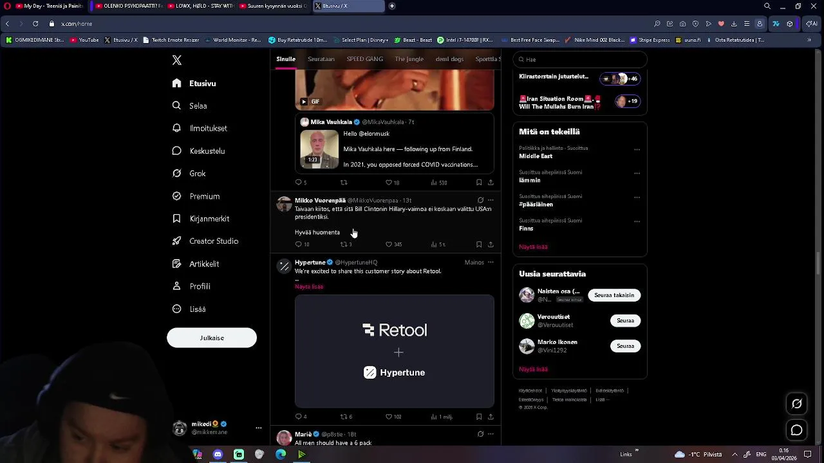The image size is (824, 463).
Task: Open more options on Hypertune ad
Action: [491, 262]
